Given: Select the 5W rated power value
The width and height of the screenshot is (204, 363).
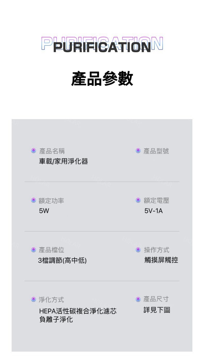Looking at the screenshot, I should coord(44,211).
